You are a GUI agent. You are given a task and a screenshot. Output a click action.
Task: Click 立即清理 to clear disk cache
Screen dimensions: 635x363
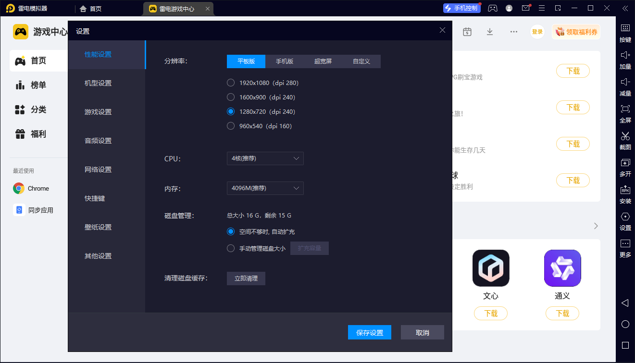point(246,278)
